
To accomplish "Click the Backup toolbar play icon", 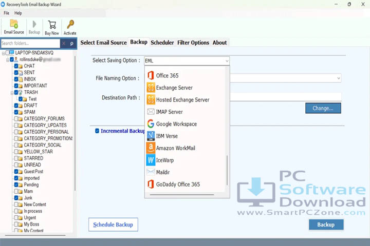I will (x=34, y=24).
